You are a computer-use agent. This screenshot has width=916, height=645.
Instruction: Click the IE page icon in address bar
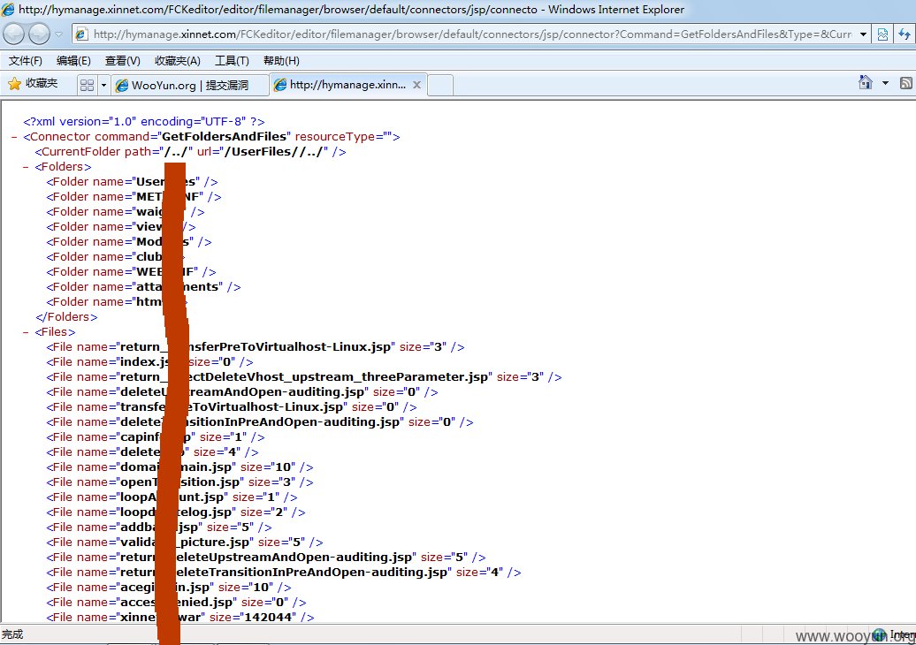point(81,34)
